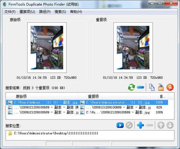This screenshot has height=149, width=180.
Task: Click duplicate C:\Us...\2009121209100689 - 副本.jpg
Action: click(x=118, y=112)
